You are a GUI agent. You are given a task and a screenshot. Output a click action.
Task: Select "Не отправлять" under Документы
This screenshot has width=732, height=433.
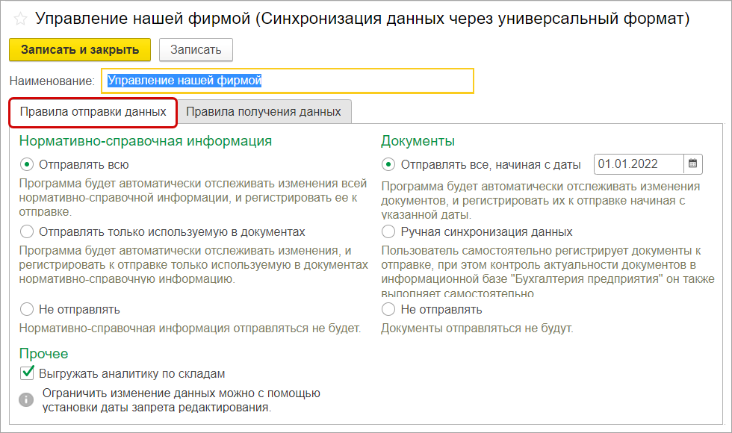[x=388, y=309]
